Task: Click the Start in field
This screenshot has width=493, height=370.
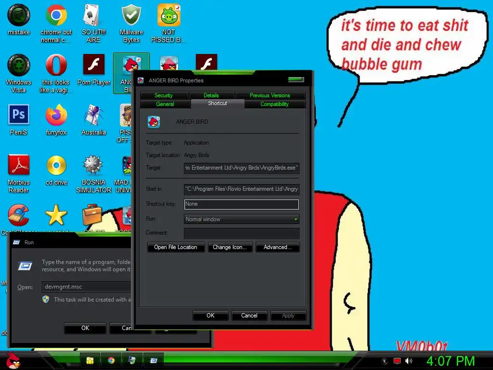Action: click(242, 189)
